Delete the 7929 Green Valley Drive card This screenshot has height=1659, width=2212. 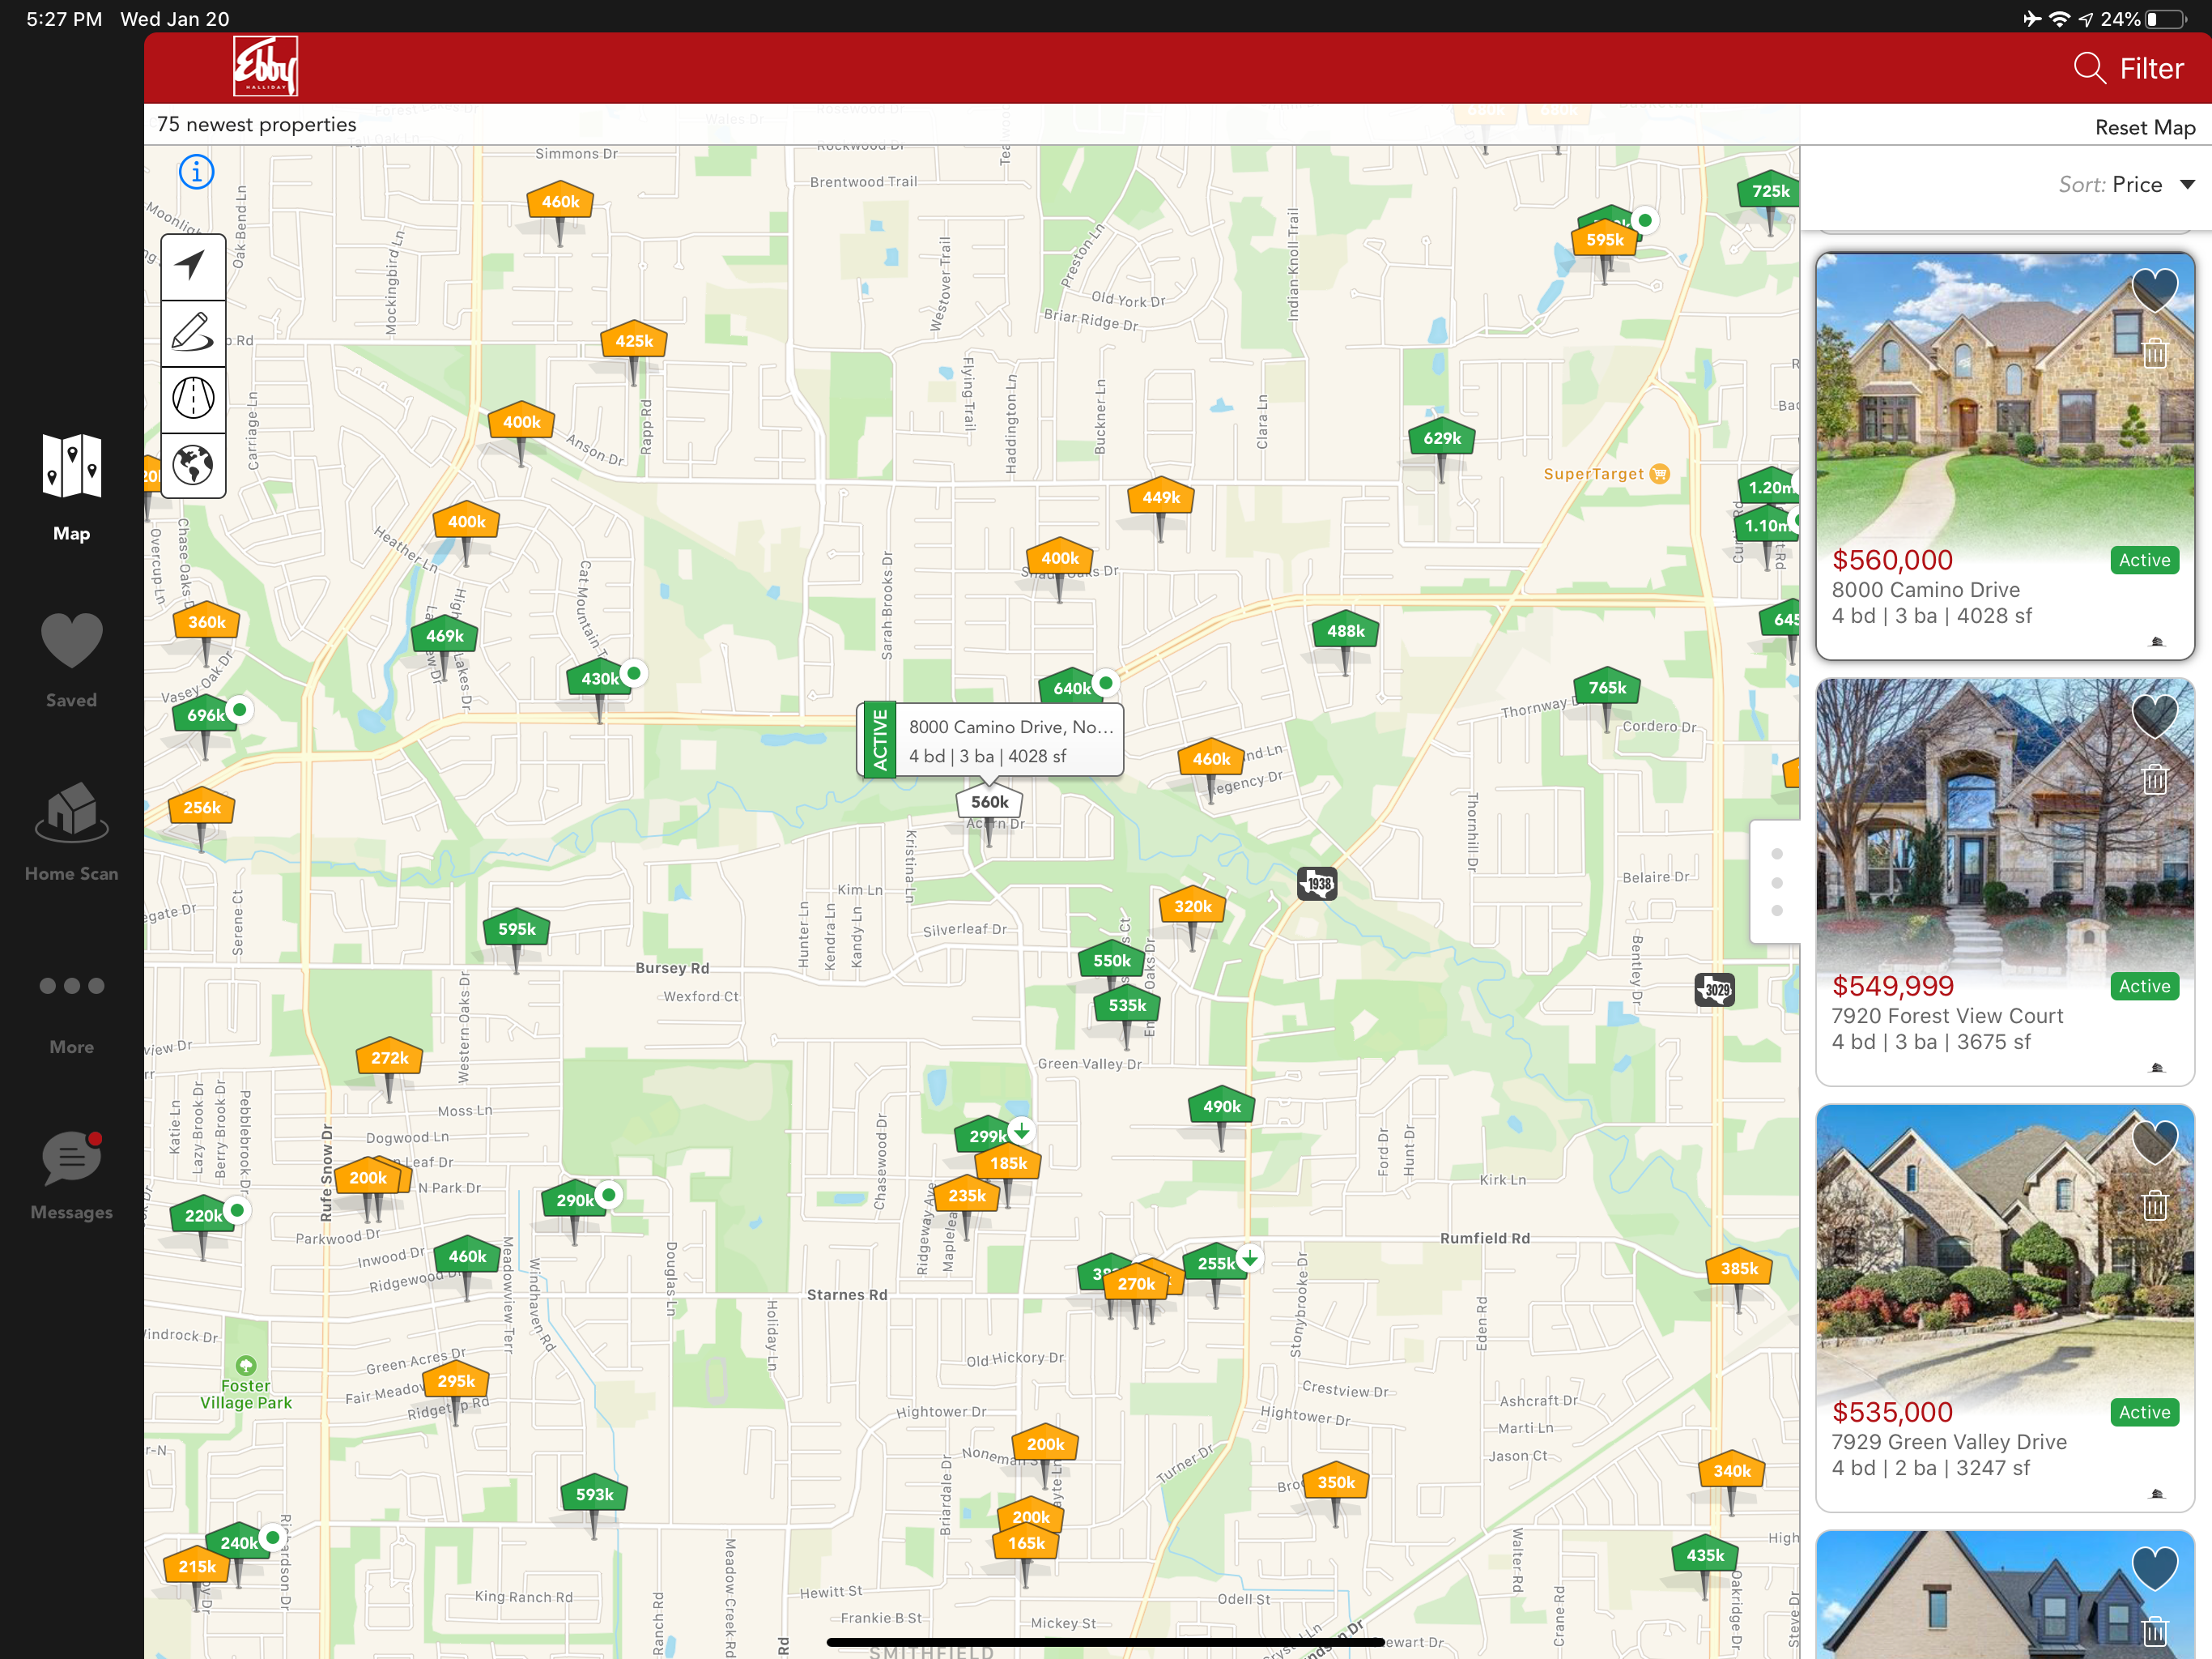tap(2155, 1205)
